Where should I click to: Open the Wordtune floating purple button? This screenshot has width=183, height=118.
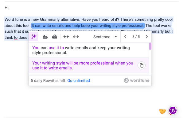coord(173,110)
